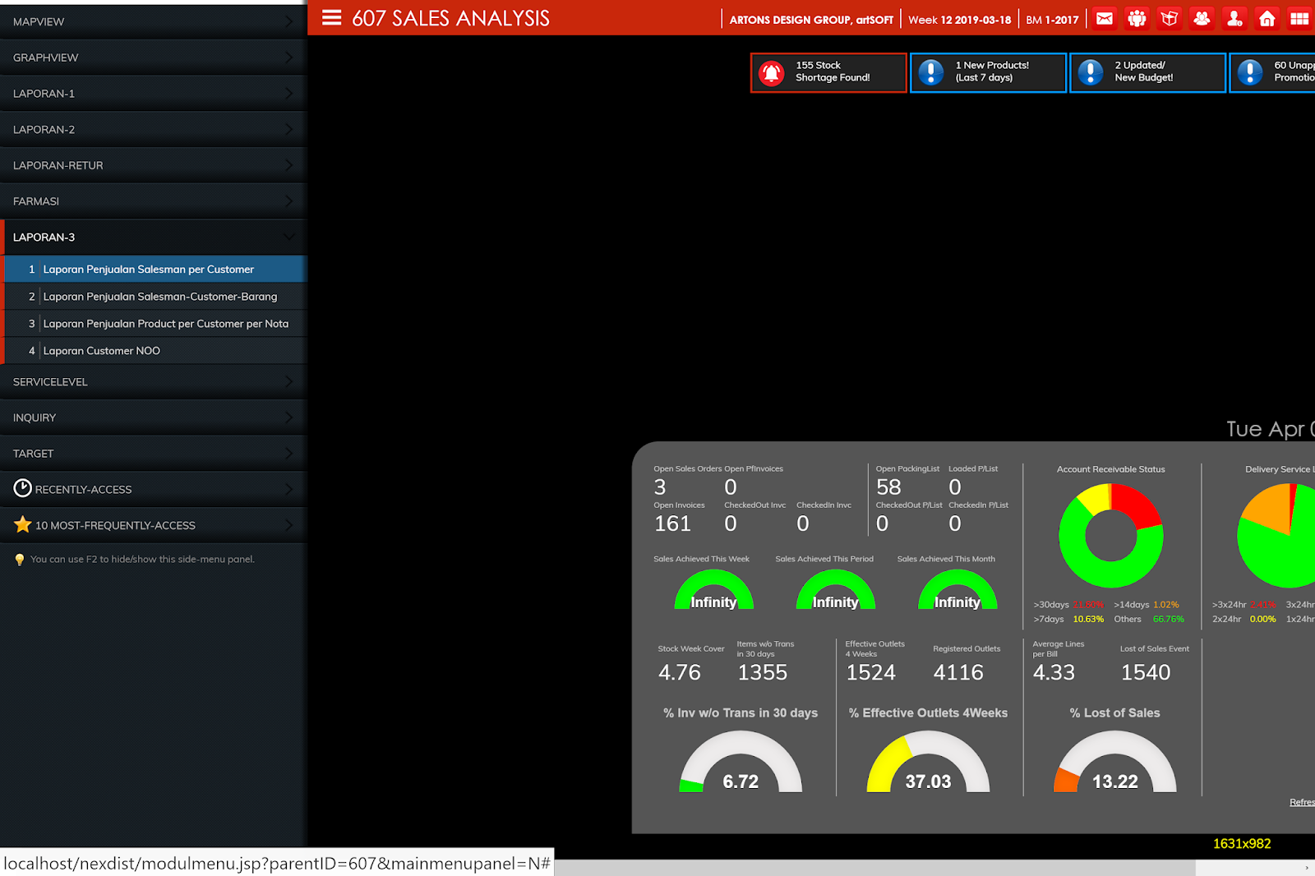Open the user info profile icon

tap(1234, 18)
